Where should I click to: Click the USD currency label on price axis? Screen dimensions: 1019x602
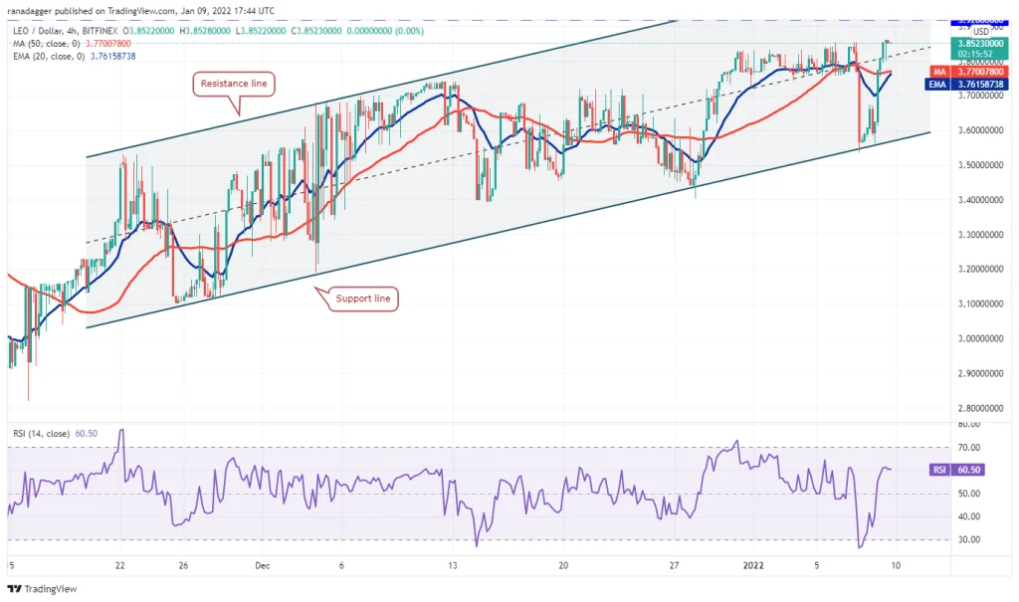point(980,31)
